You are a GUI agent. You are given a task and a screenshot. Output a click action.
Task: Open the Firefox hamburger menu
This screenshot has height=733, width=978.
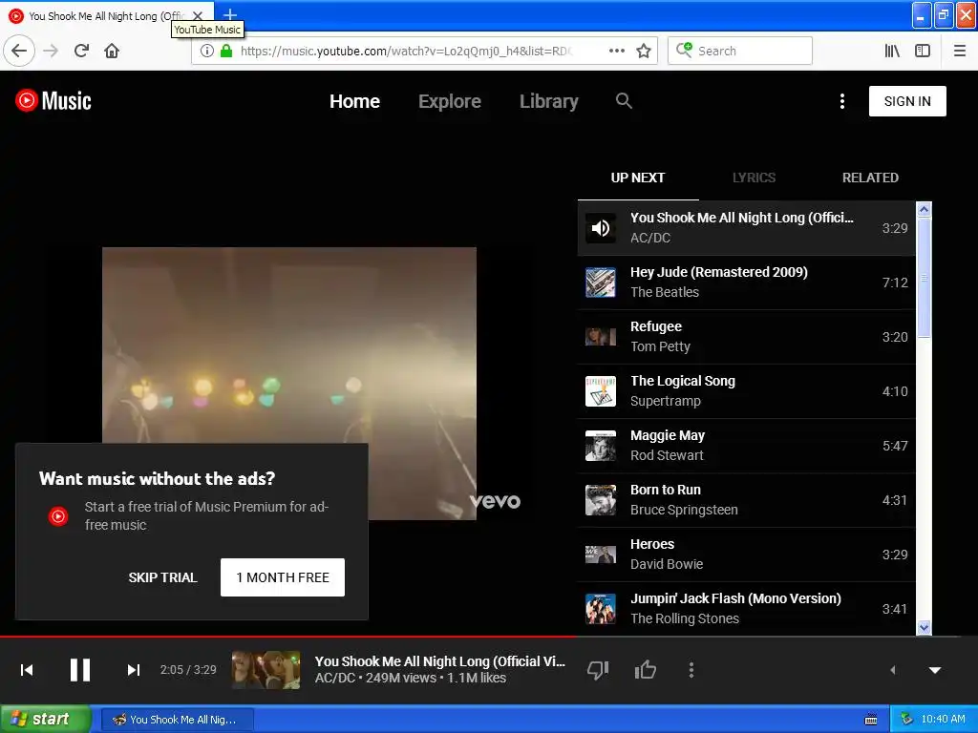click(960, 52)
